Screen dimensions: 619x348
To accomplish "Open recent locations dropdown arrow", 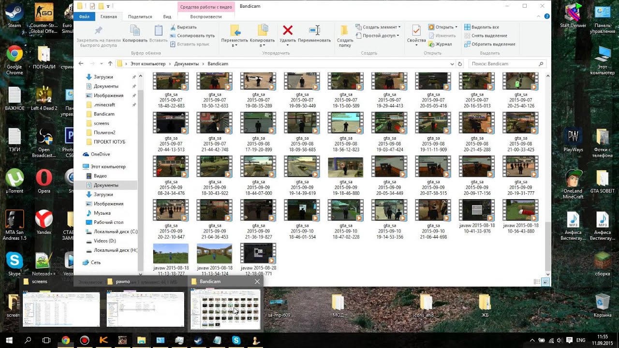I will pos(101,64).
